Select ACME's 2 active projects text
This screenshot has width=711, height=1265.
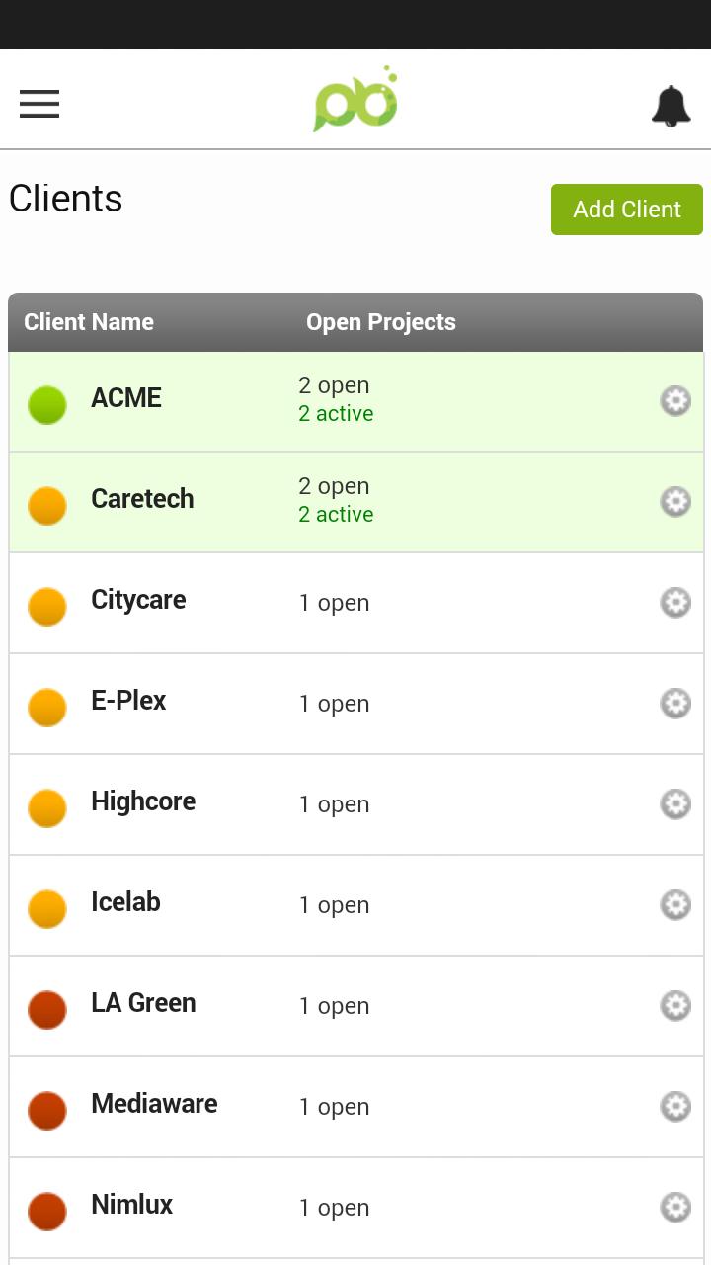click(336, 414)
